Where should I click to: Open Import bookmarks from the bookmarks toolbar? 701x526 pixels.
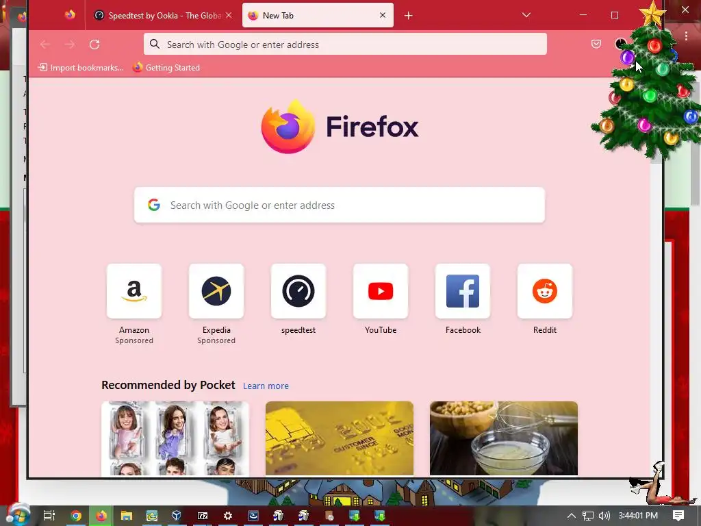(x=81, y=68)
